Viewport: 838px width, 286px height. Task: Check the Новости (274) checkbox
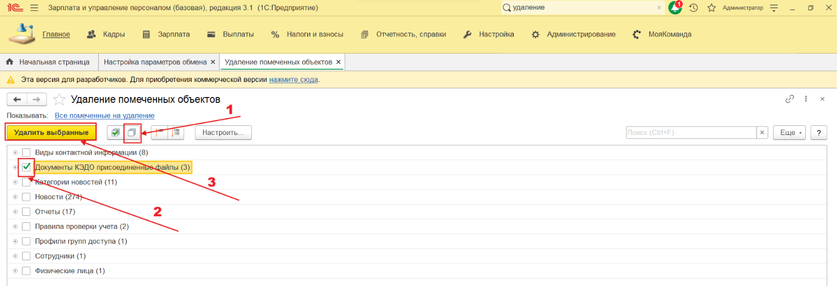point(26,197)
